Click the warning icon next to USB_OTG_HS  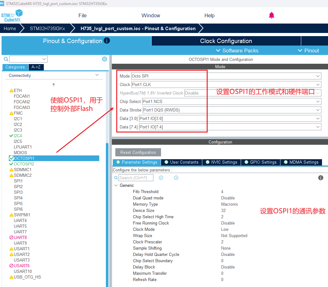coord(11,277)
